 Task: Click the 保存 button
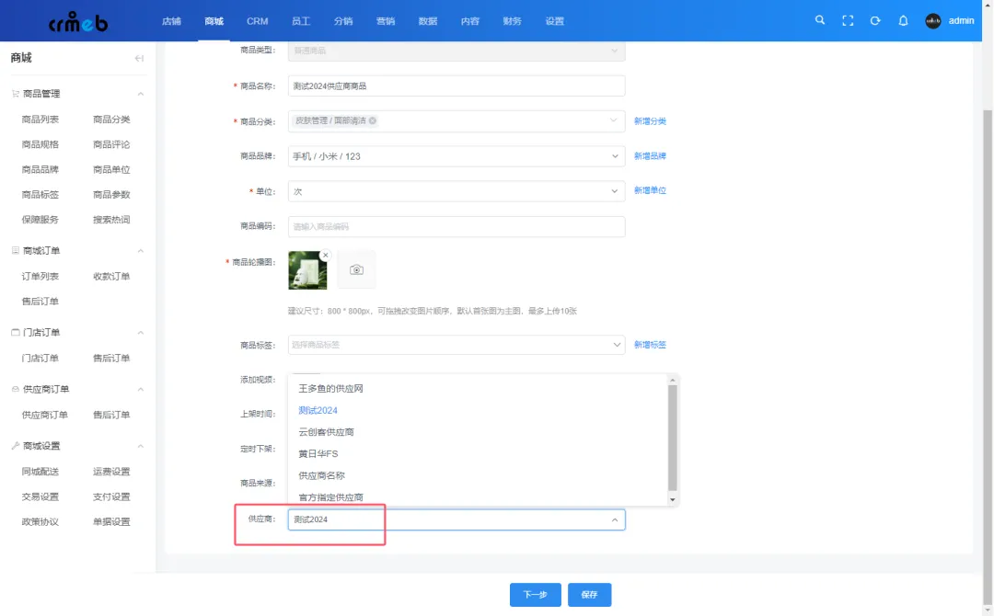(590, 595)
